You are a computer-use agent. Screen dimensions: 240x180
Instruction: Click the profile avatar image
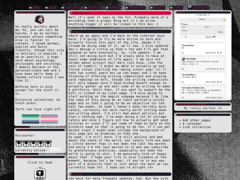tap(40, 20)
